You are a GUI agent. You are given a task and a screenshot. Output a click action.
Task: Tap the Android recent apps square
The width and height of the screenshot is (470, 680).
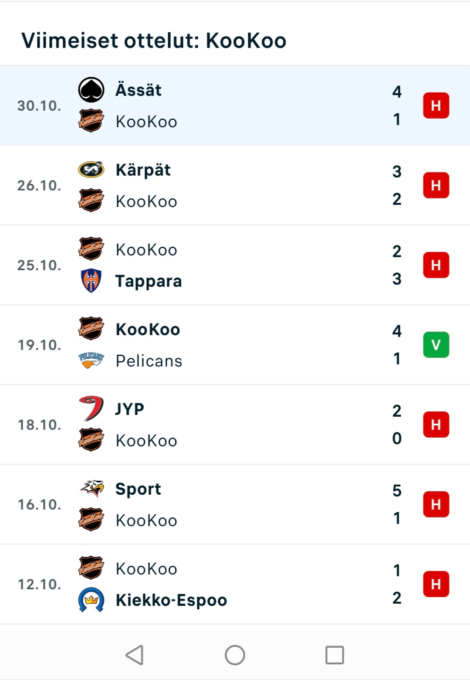pos(335,655)
